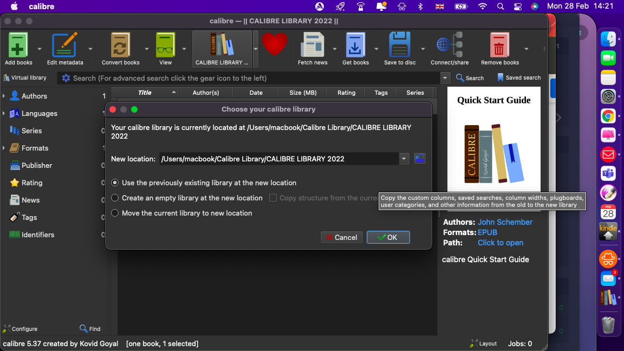Follow the Click to open path link

point(500,243)
